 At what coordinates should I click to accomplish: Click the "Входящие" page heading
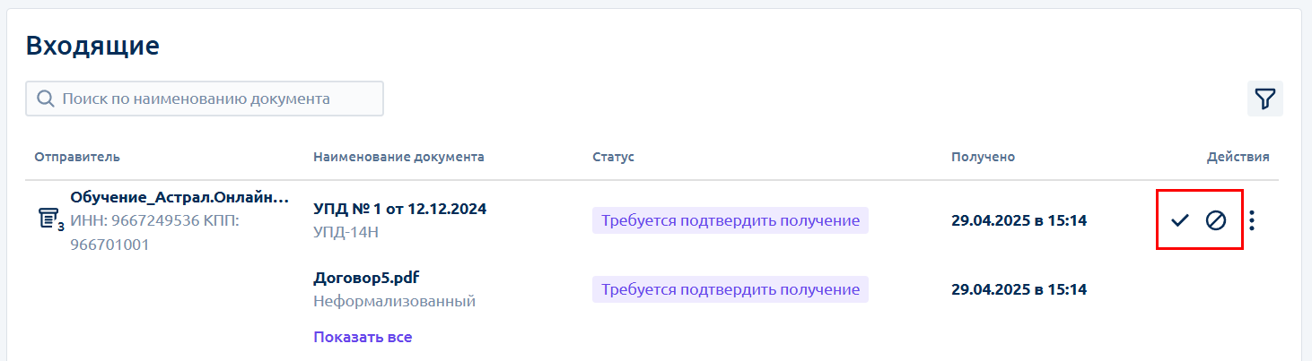point(92,46)
